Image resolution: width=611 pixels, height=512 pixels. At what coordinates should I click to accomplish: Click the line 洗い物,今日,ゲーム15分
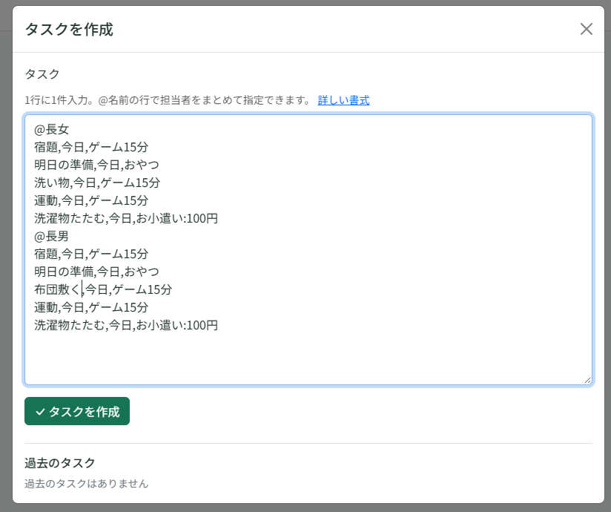(x=97, y=183)
